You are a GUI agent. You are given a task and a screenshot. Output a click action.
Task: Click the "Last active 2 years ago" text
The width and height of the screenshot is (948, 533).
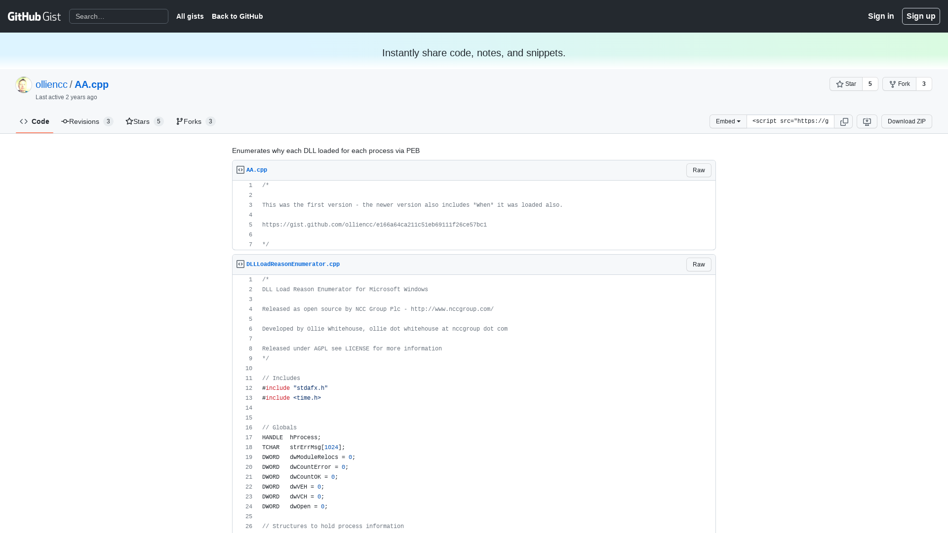(x=66, y=97)
